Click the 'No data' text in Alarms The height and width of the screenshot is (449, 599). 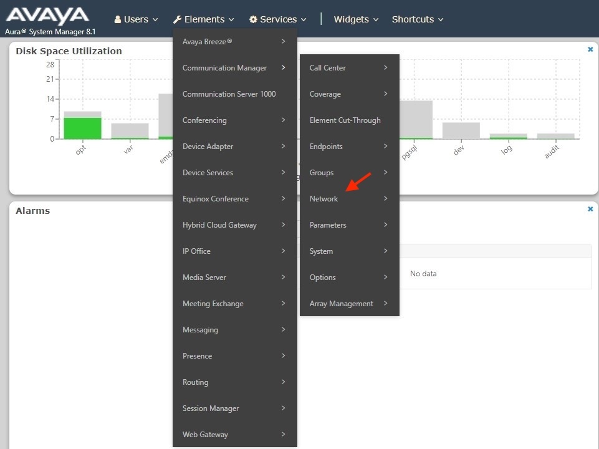click(423, 274)
